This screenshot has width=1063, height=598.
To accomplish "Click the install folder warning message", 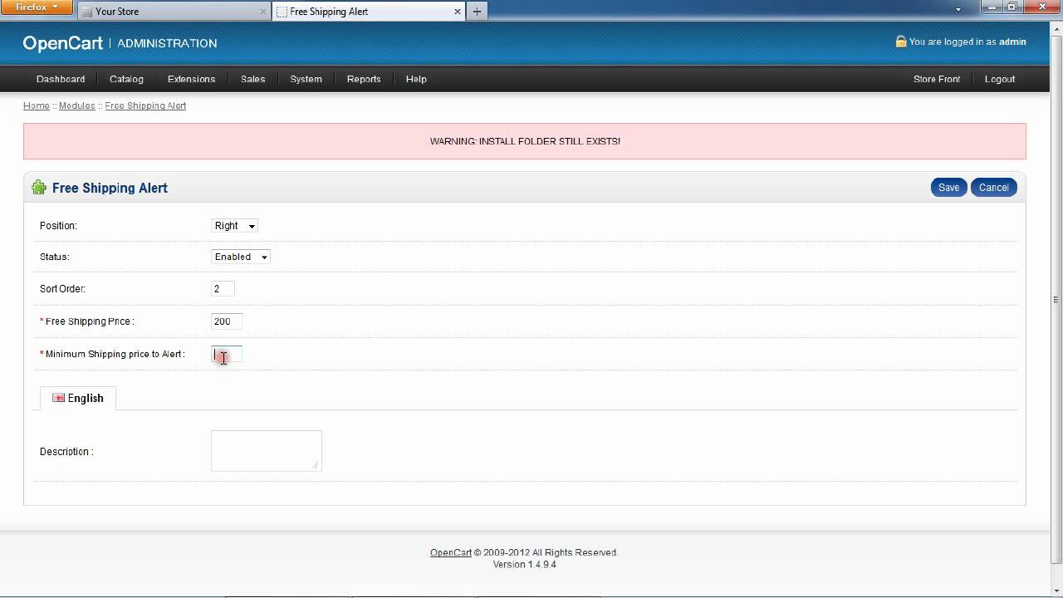I will click(525, 141).
